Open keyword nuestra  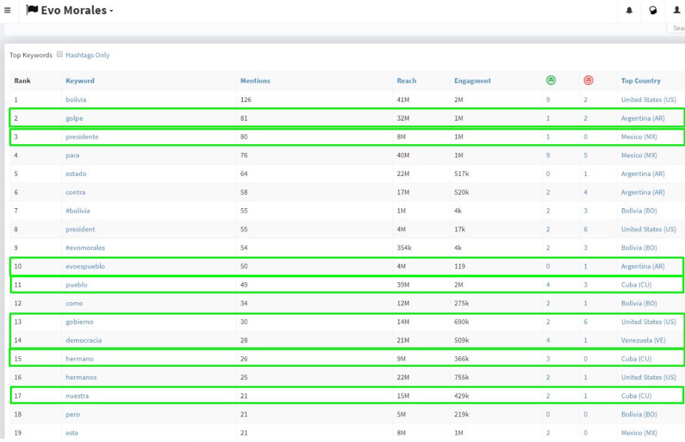click(77, 395)
